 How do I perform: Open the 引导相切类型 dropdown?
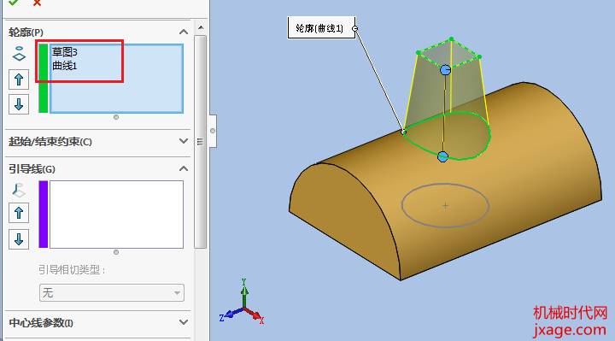click(x=112, y=293)
